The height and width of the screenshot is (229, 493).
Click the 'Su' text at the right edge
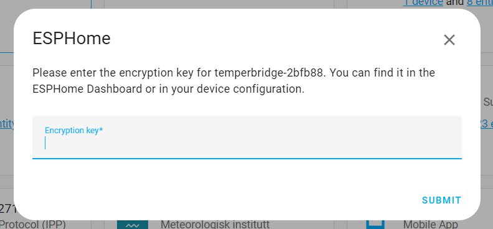point(488,102)
